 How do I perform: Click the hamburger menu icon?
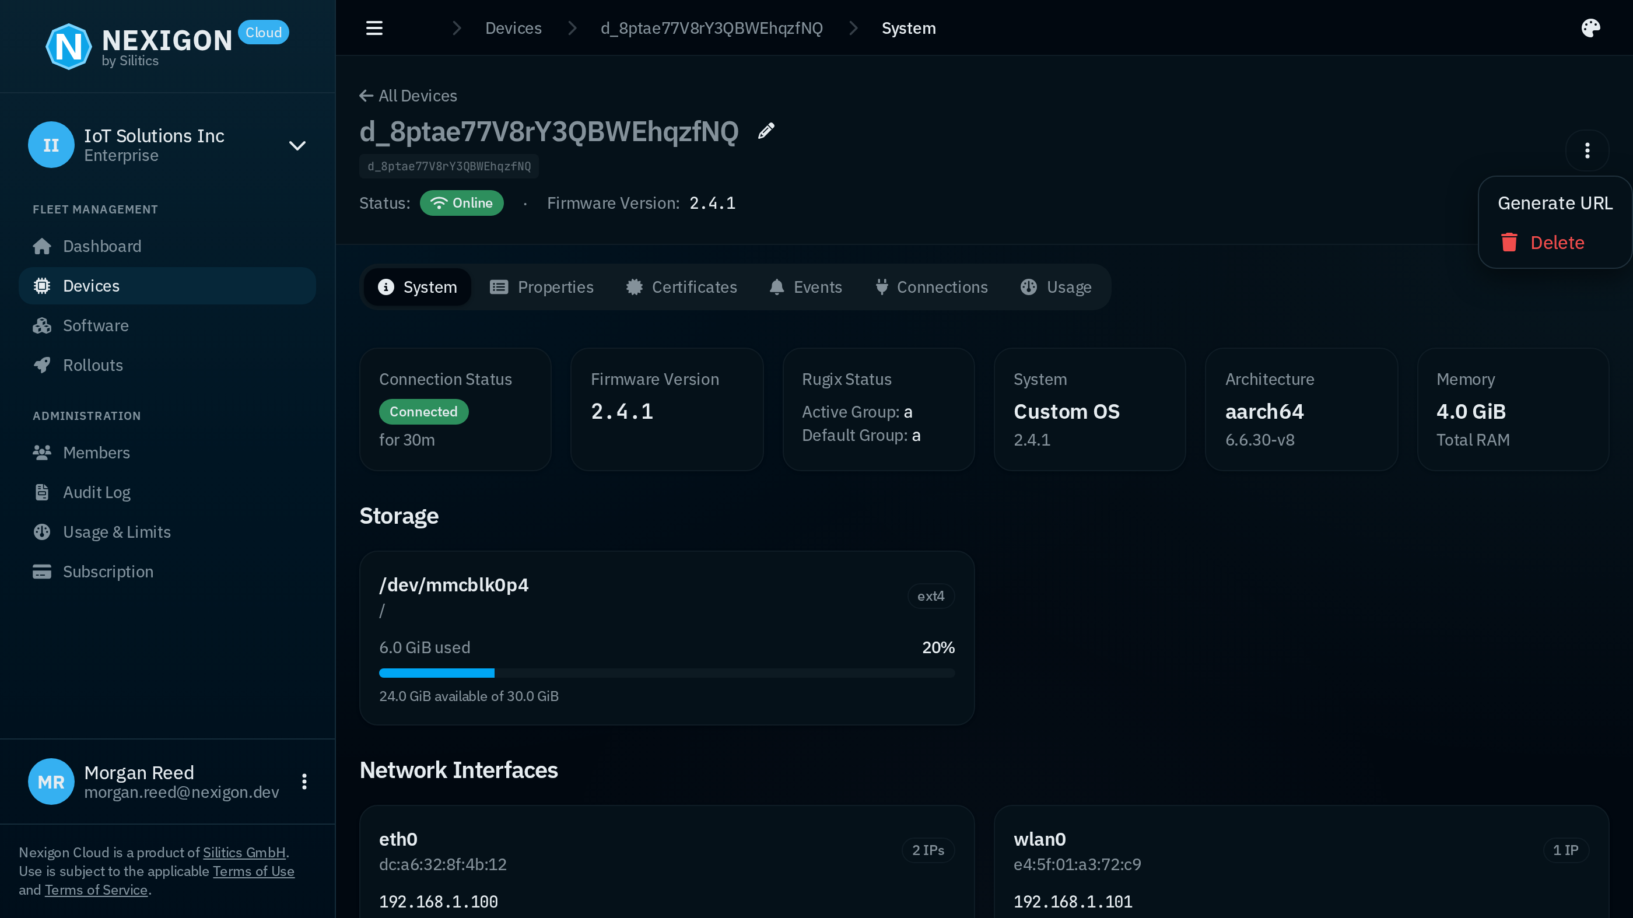tap(374, 28)
